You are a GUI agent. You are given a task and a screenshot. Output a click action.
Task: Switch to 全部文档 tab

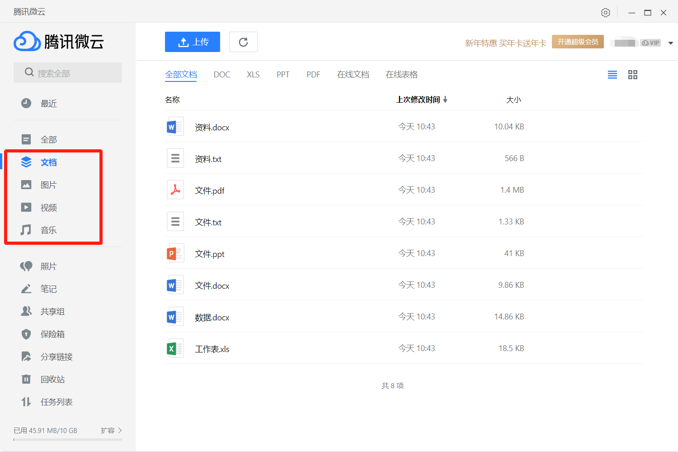click(x=181, y=75)
